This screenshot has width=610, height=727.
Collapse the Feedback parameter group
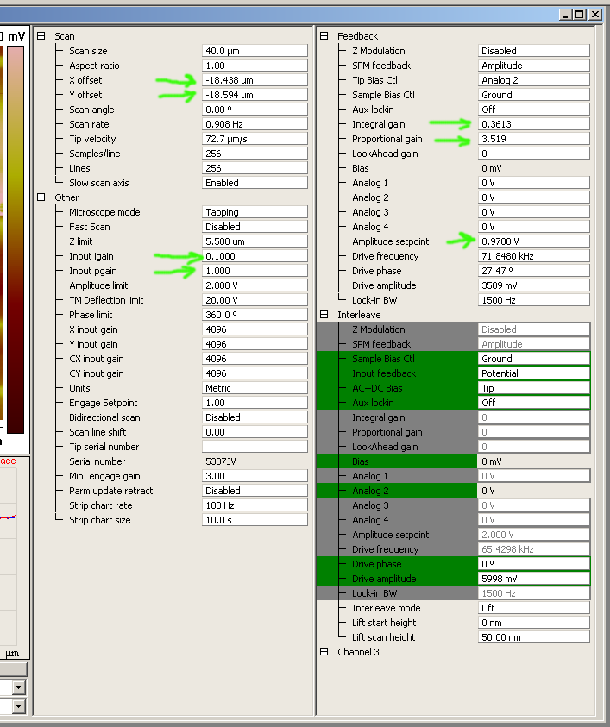[324, 35]
